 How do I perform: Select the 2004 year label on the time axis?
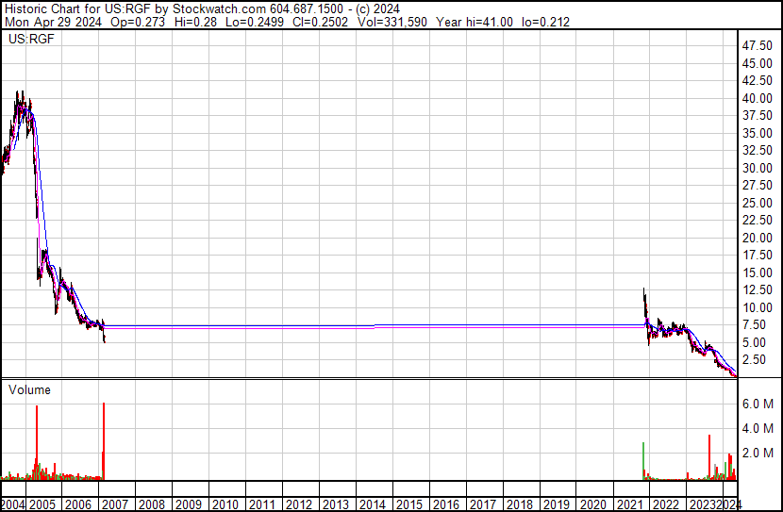coord(15,504)
